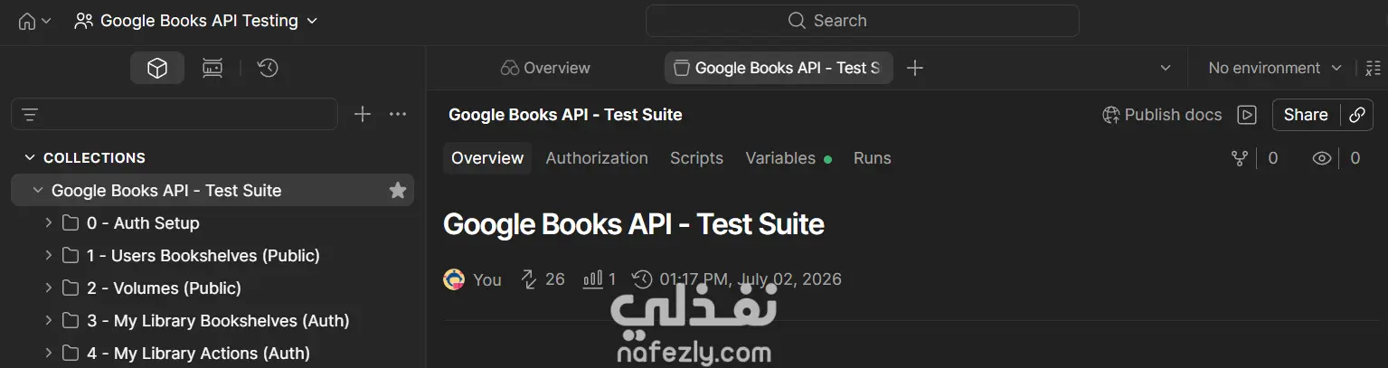Click the Run collection play icon
Viewport: 1388px width, 368px height.
(x=1247, y=115)
